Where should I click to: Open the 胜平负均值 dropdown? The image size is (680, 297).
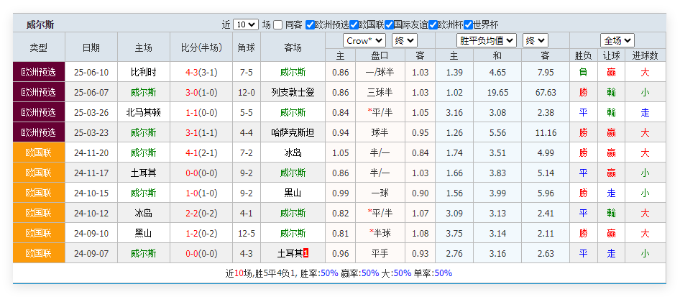coord(487,40)
